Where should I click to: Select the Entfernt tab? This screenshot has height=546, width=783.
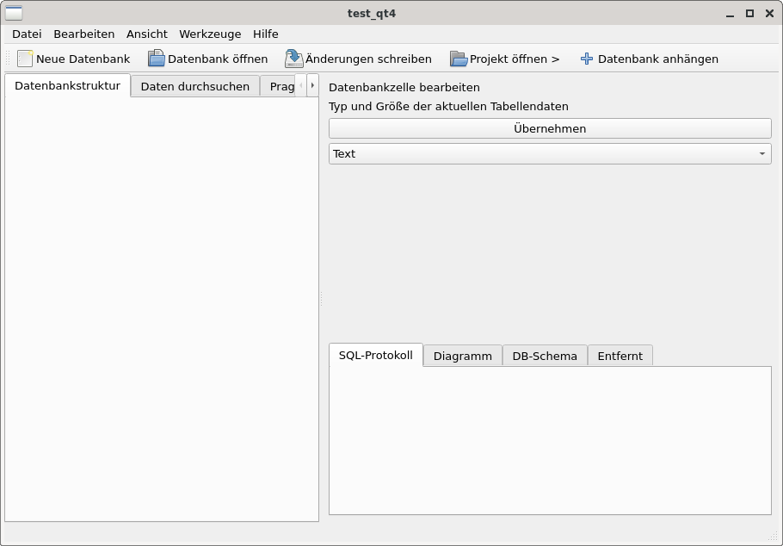click(620, 356)
